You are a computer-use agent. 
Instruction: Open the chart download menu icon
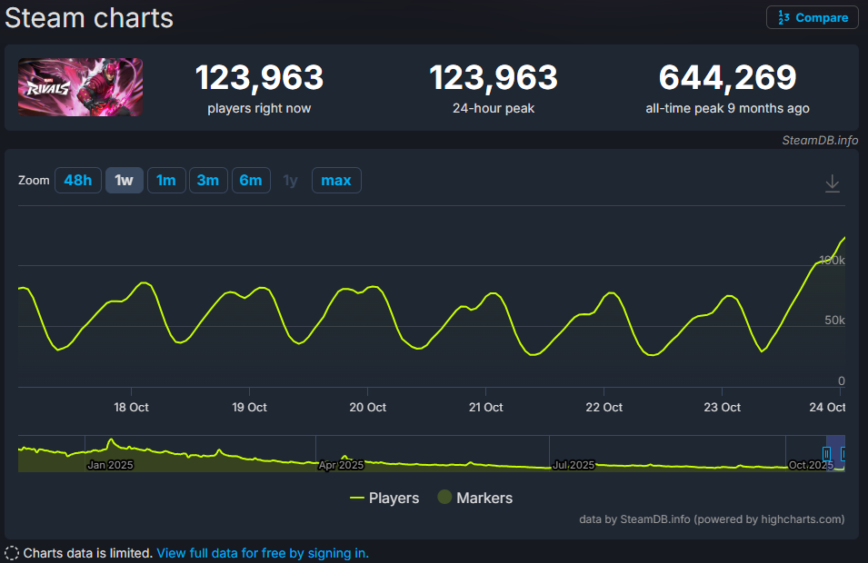tap(832, 183)
